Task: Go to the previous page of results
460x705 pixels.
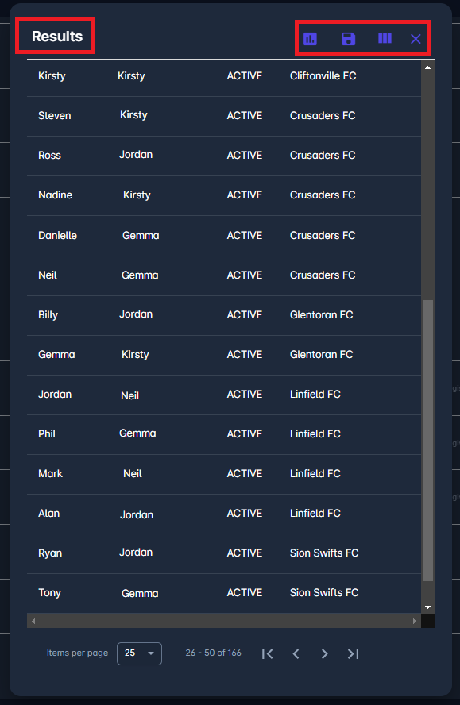Action: coord(296,653)
